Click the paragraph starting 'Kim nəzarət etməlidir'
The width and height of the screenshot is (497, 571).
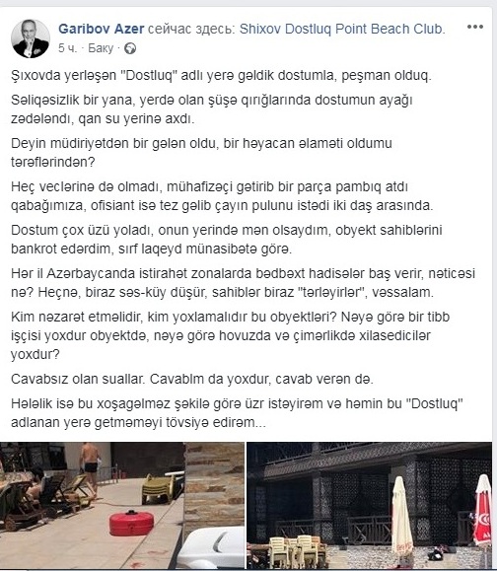point(230,335)
